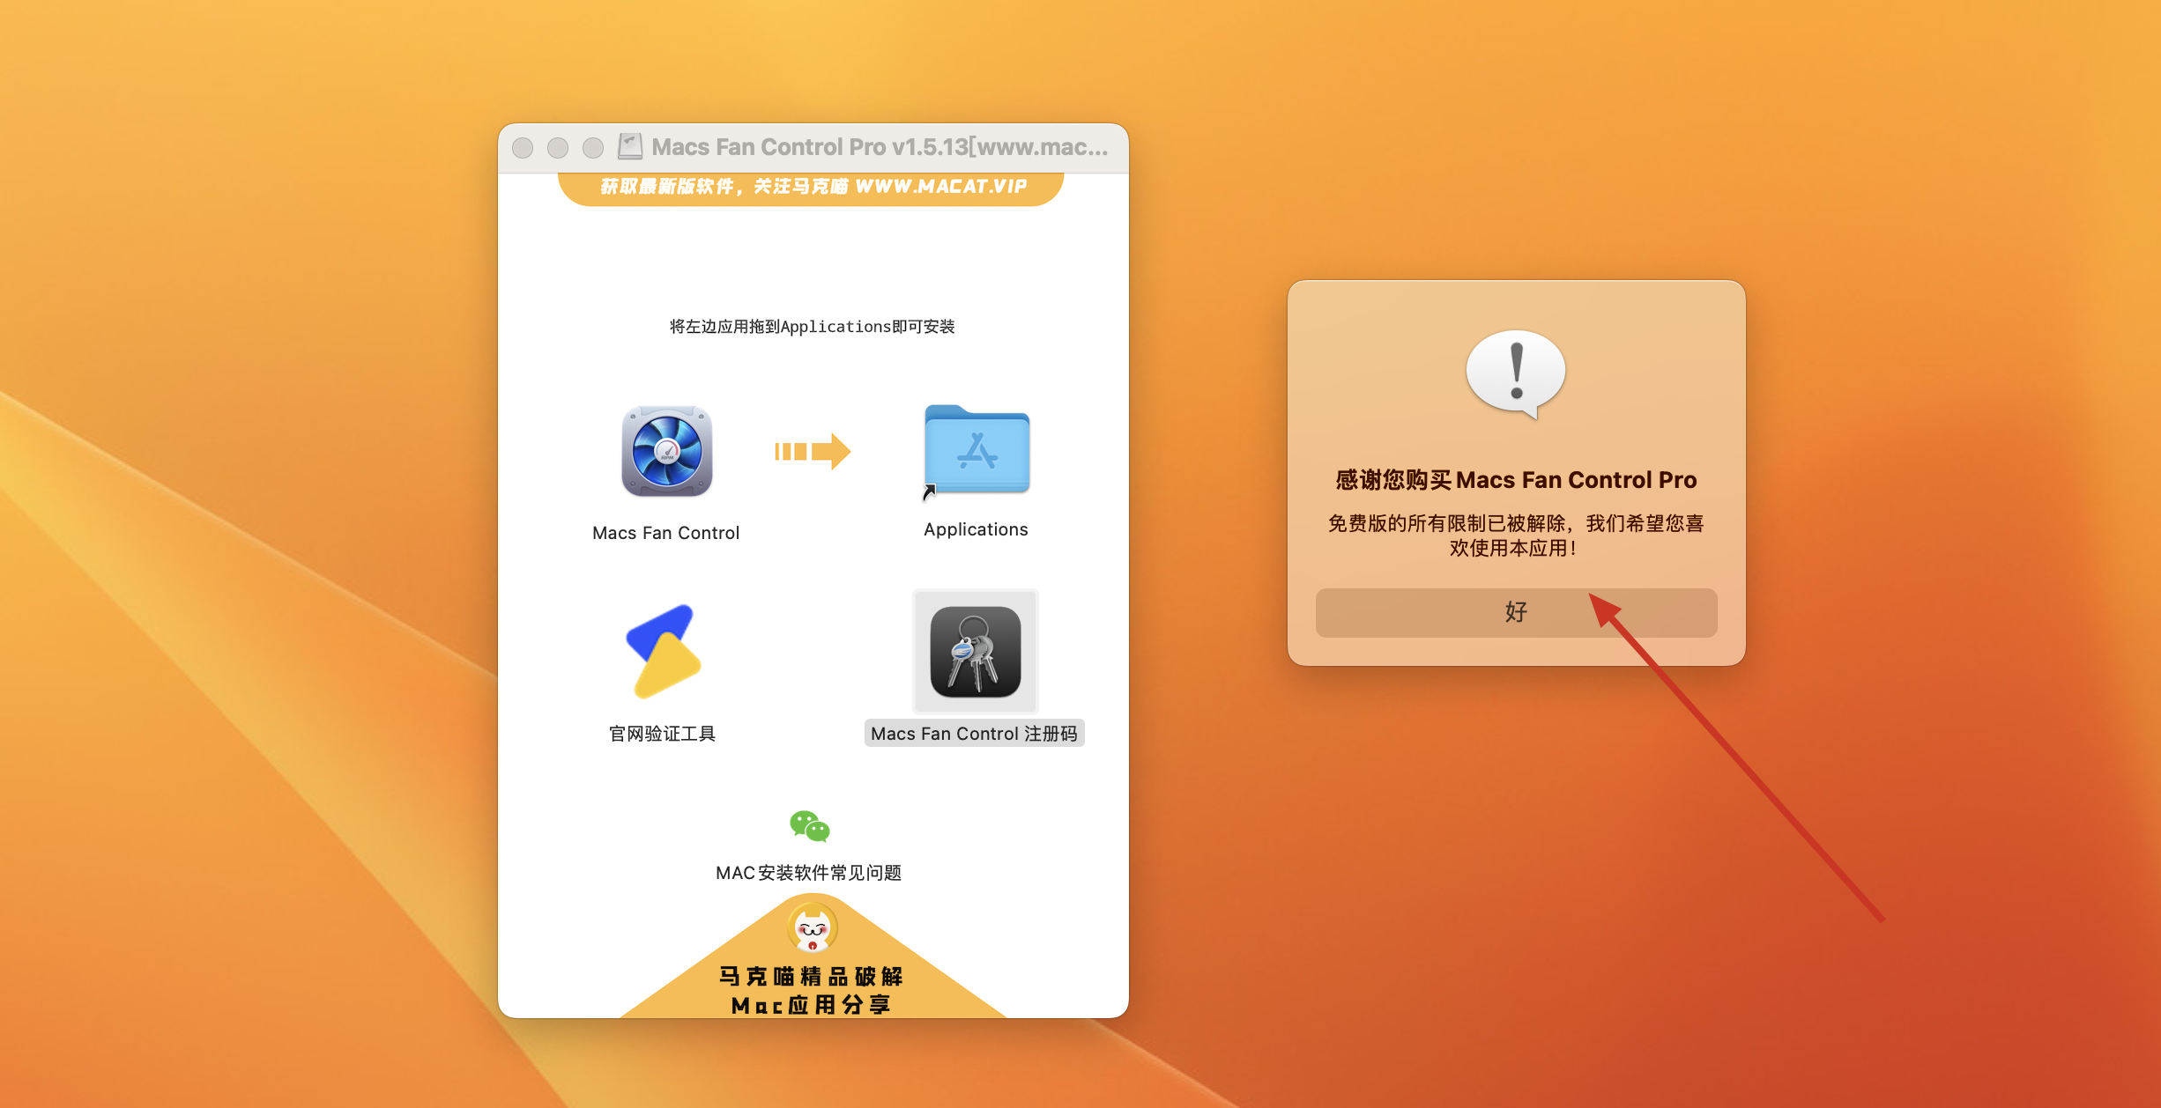
Task: Click the green WeChat icon
Action: 809,826
